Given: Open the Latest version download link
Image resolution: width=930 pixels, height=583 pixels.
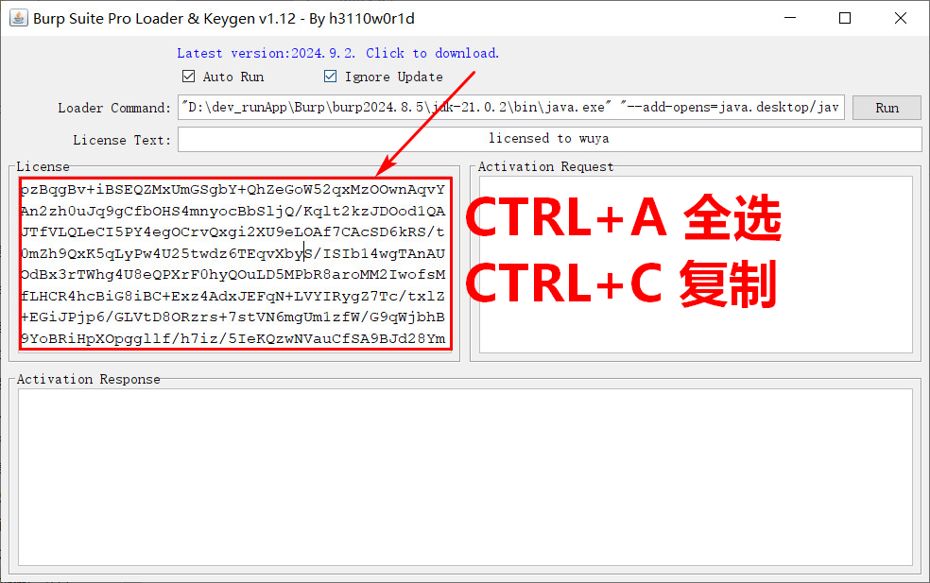Looking at the screenshot, I should pyautogui.click(x=337, y=53).
